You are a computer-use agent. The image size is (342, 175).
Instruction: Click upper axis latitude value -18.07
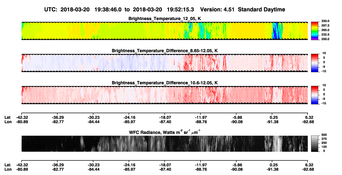[165, 117]
